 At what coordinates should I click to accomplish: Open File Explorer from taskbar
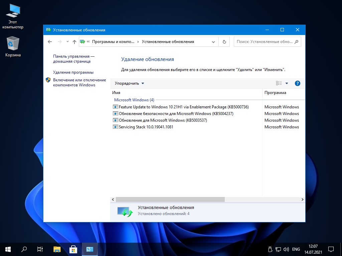tap(57, 249)
